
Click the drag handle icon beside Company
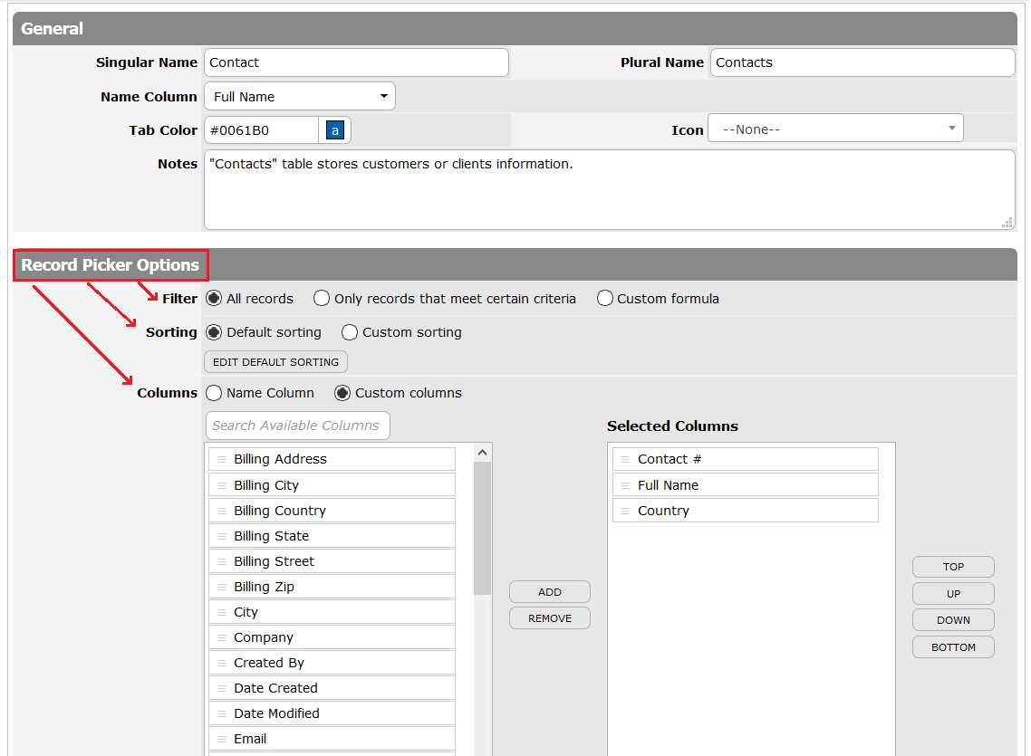pos(222,637)
